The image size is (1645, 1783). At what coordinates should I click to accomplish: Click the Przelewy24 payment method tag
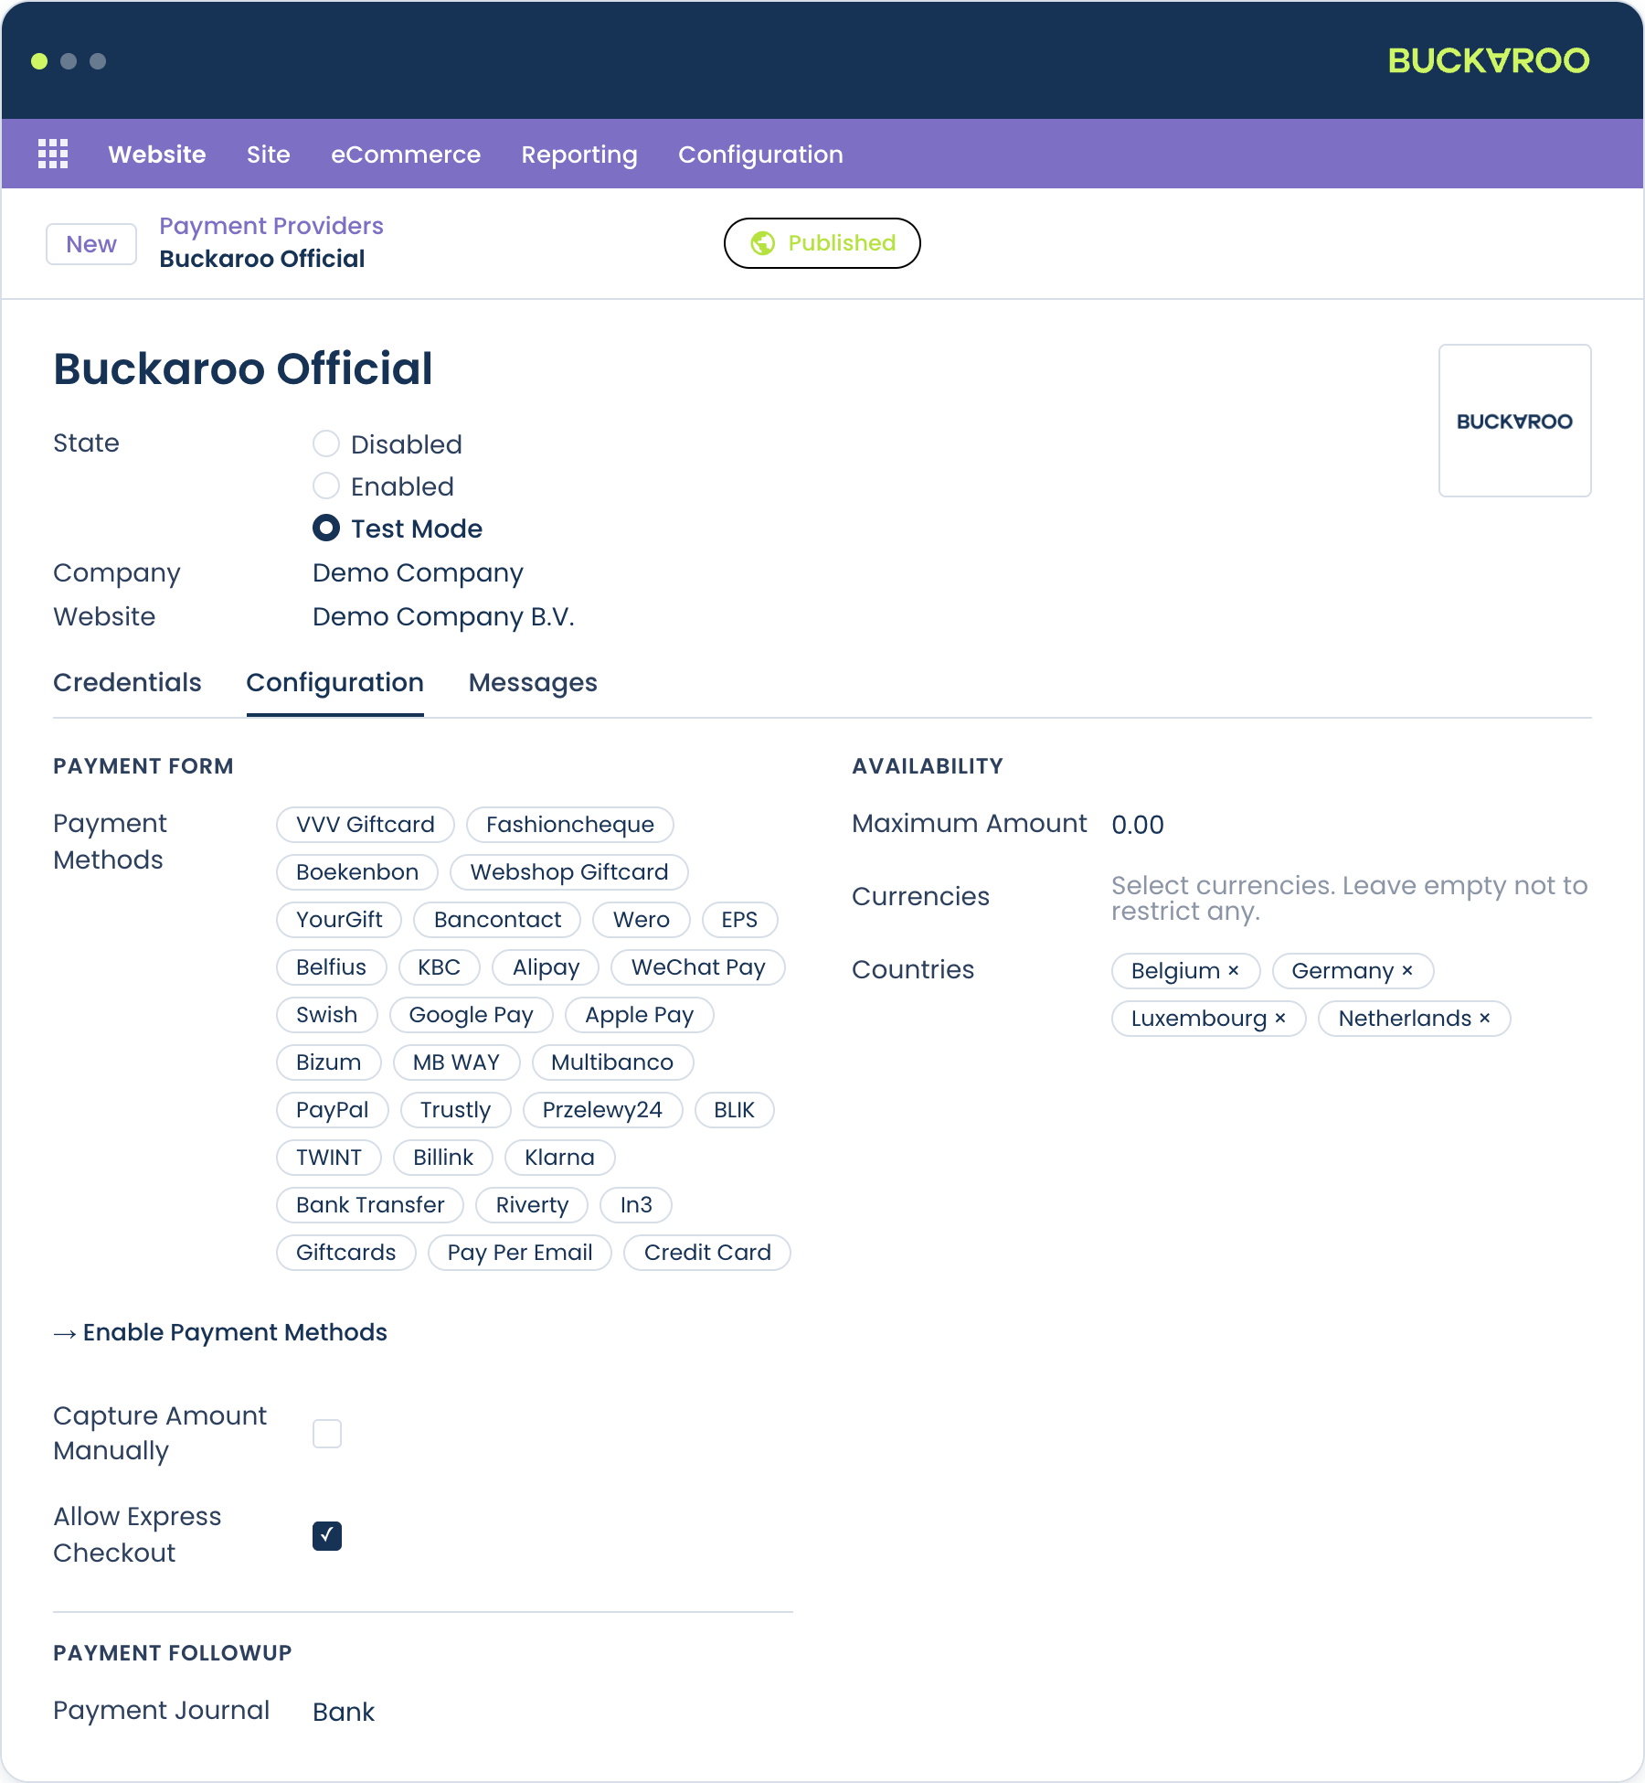pos(603,1110)
